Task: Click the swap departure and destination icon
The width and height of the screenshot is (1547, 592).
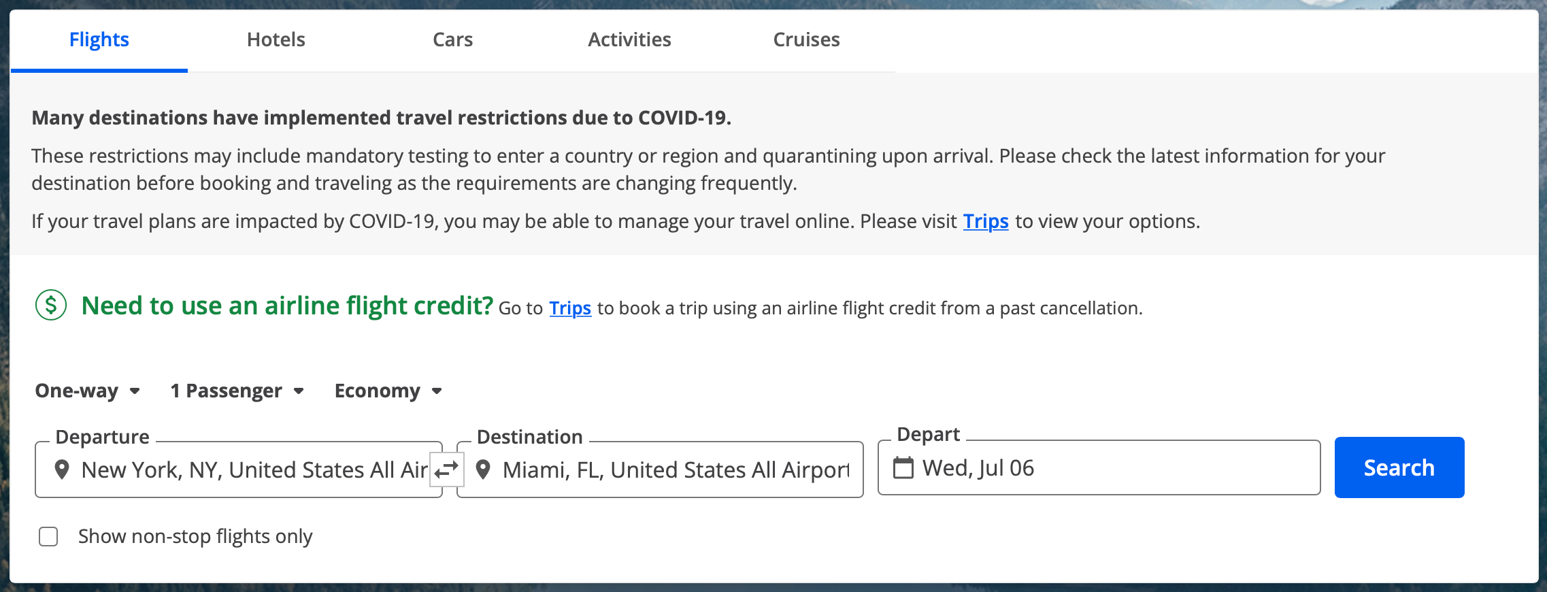Action: pos(447,469)
